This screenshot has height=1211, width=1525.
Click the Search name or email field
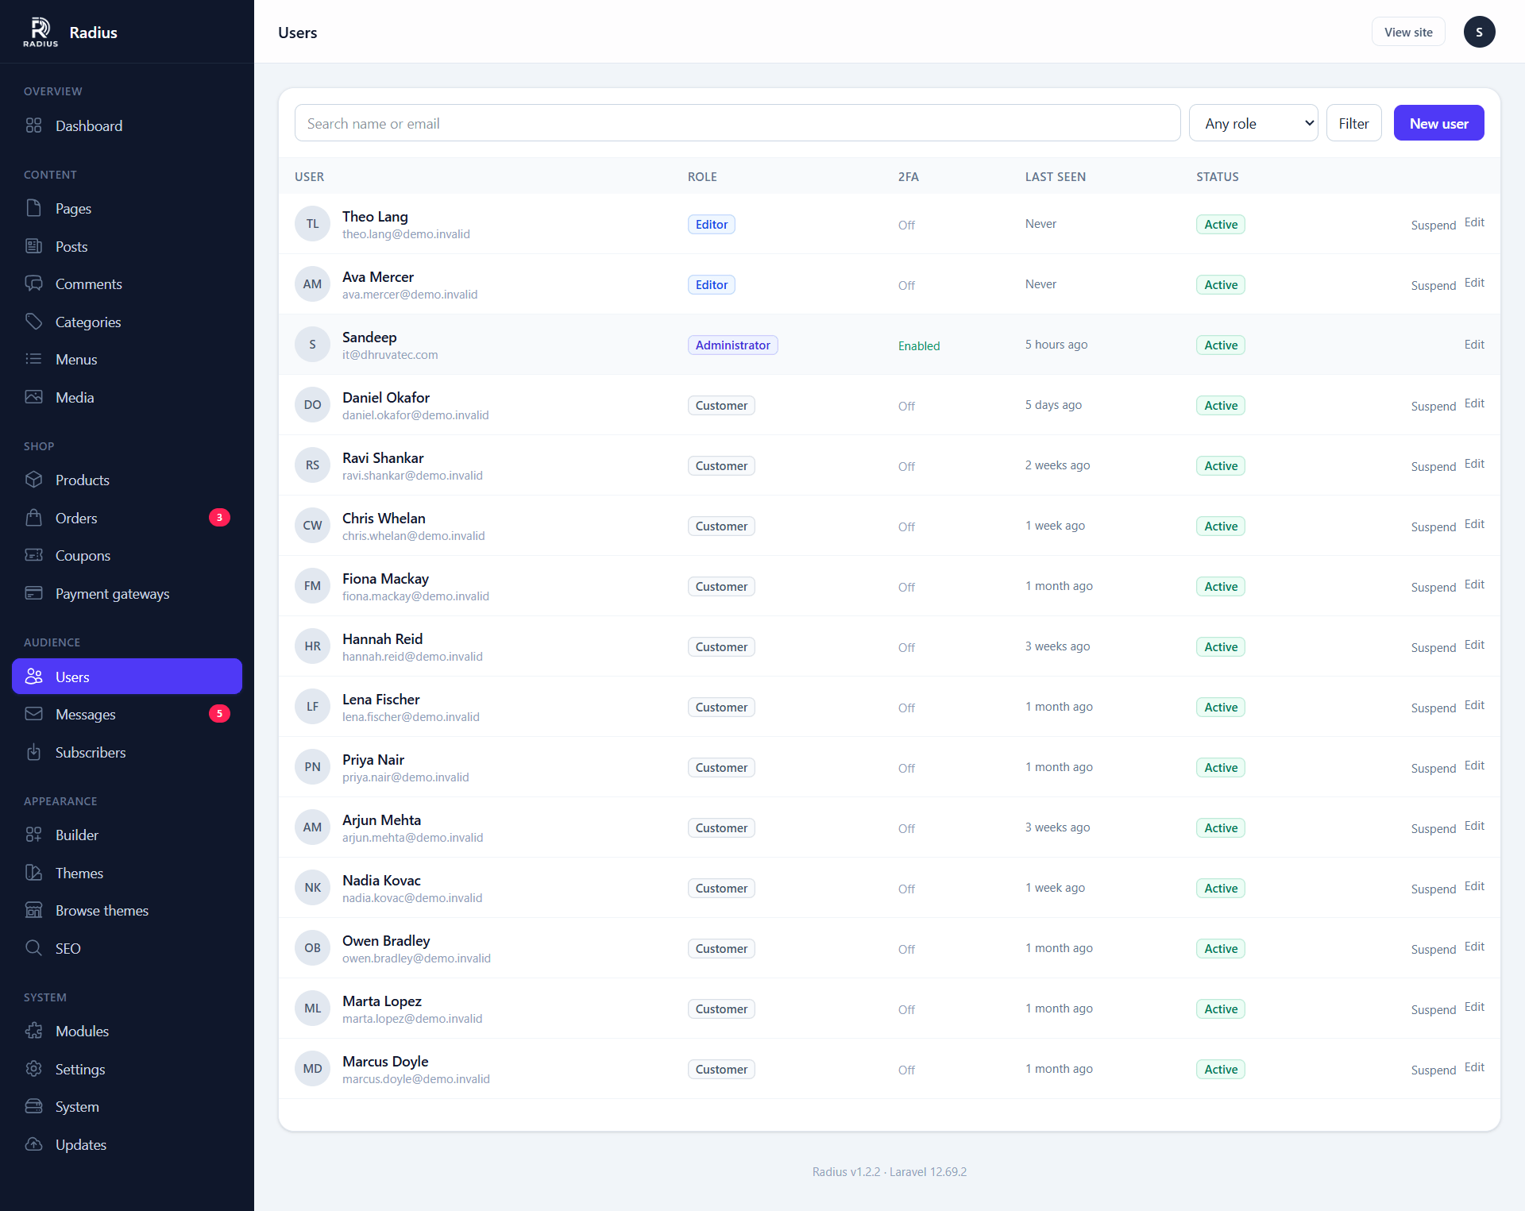click(737, 123)
